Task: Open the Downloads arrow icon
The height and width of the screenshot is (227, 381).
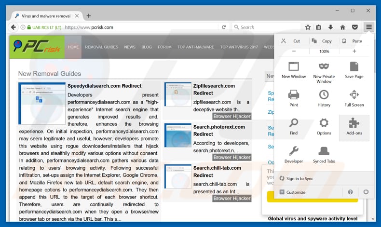Action: pos(330,27)
